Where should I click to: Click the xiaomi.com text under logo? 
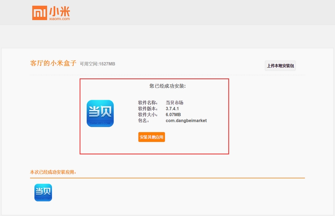(59, 19)
